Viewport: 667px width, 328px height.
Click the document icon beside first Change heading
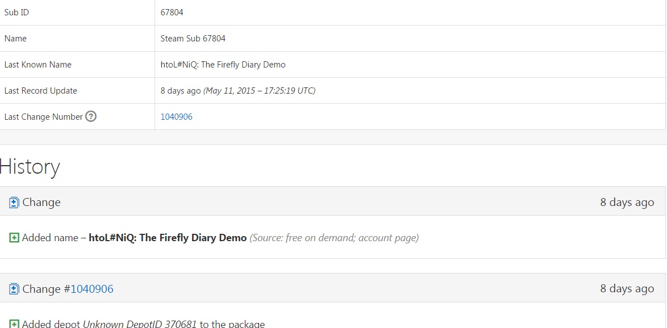click(x=14, y=203)
